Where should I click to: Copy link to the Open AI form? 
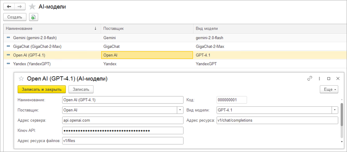(x=310, y=79)
